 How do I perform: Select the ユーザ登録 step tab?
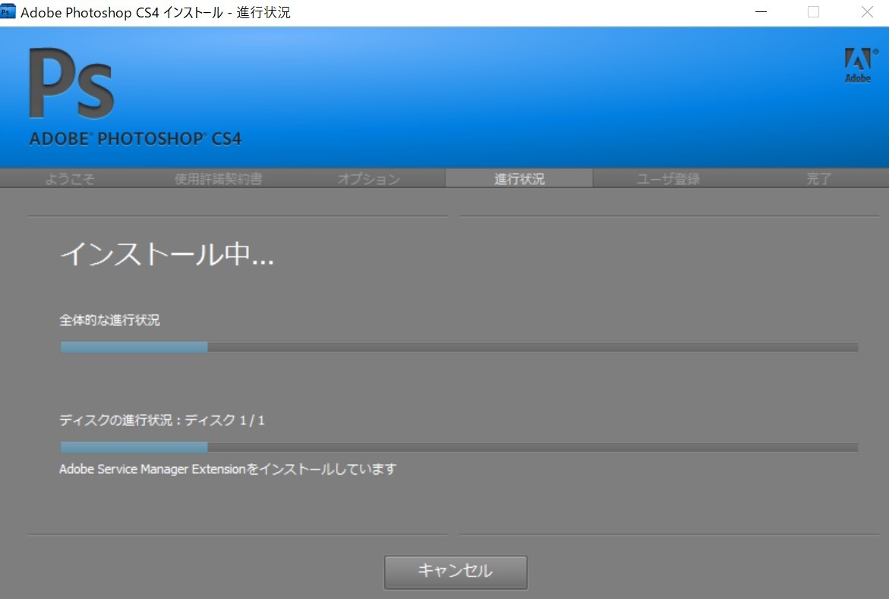(x=668, y=179)
